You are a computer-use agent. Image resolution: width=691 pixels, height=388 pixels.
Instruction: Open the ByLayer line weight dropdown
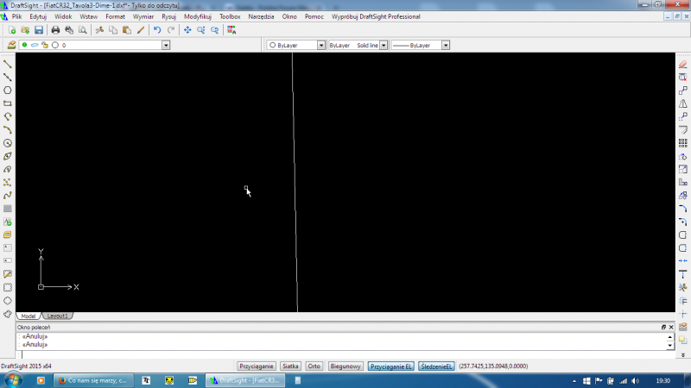point(446,45)
